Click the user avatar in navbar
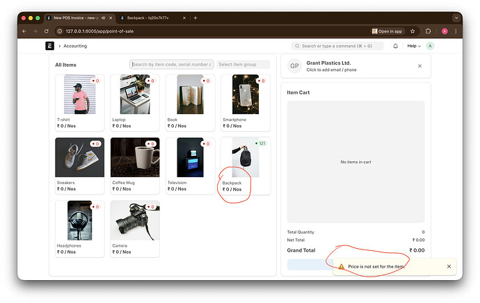This screenshot has width=480, height=303. tap(430, 46)
